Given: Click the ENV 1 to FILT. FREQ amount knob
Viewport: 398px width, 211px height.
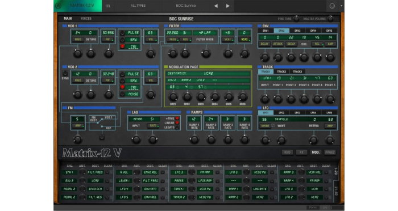Looking at the screenshot, I should (x=82, y=172).
